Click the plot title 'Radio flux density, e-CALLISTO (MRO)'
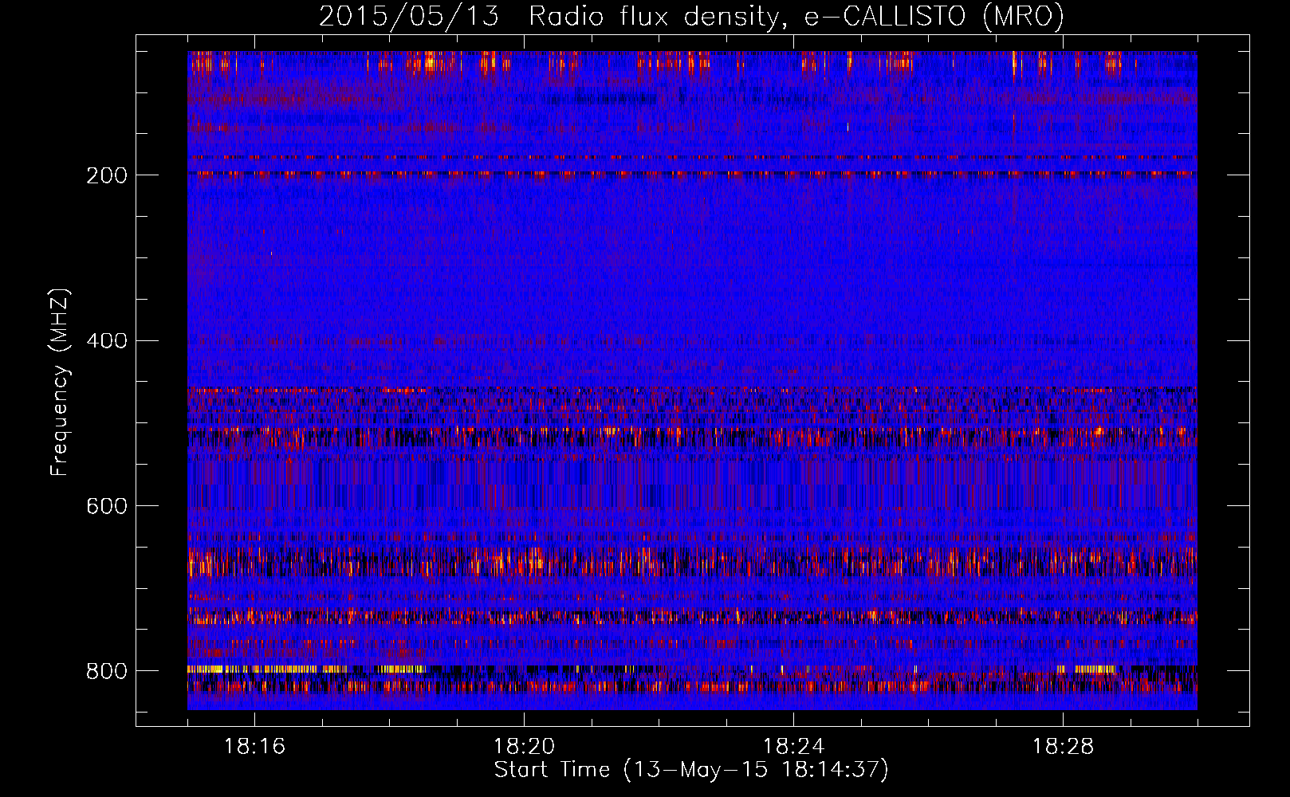 tap(796, 16)
